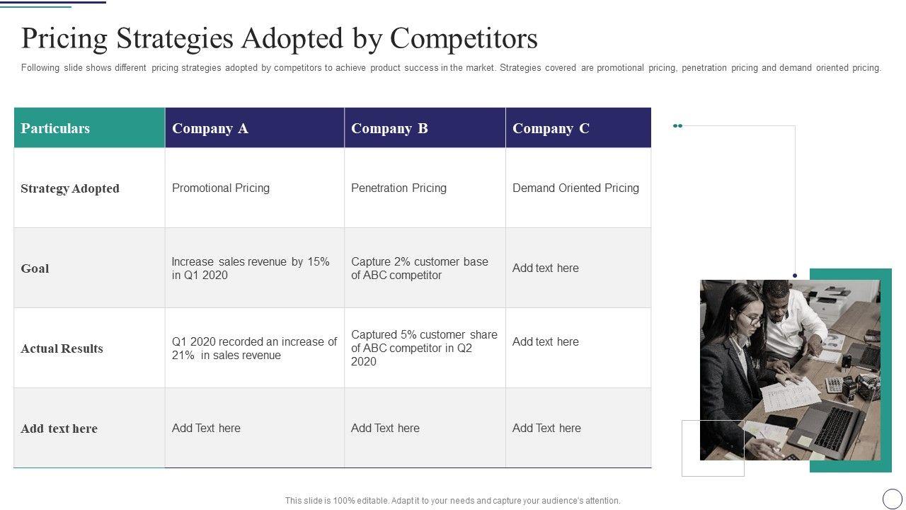Select the slide title 'Pricing Strategies Adopted by Competitors'
The height and width of the screenshot is (510, 906).
(280, 38)
